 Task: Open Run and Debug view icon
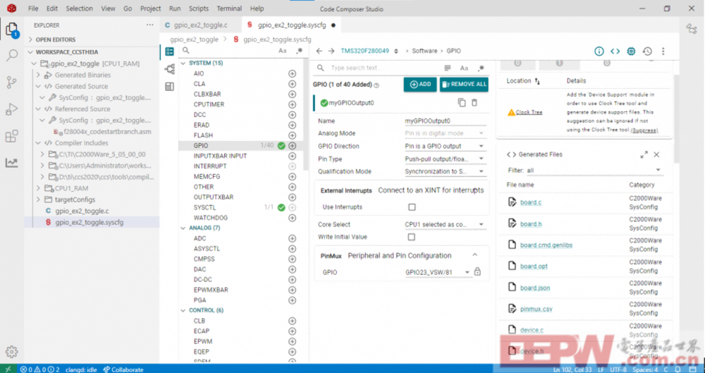(12, 109)
